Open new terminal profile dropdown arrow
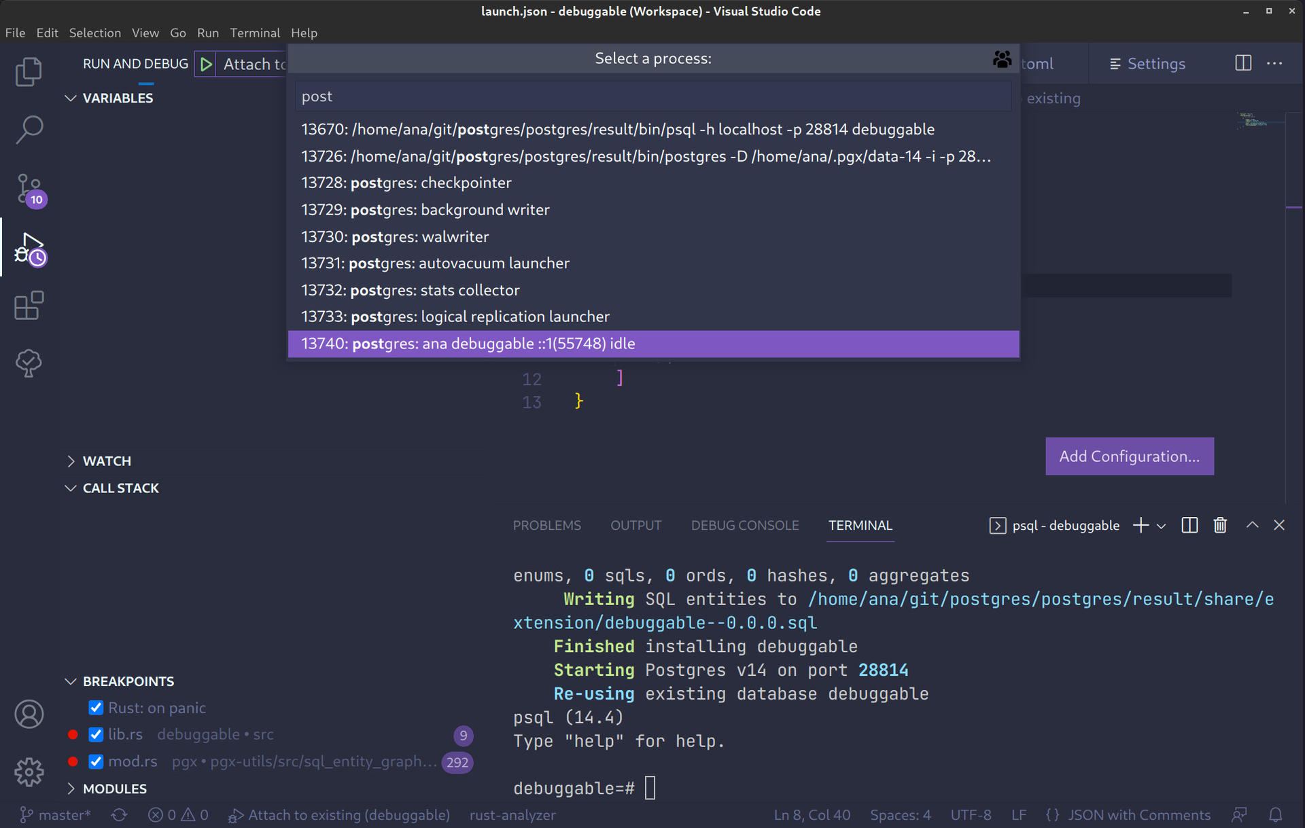1305x828 pixels. click(1162, 526)
